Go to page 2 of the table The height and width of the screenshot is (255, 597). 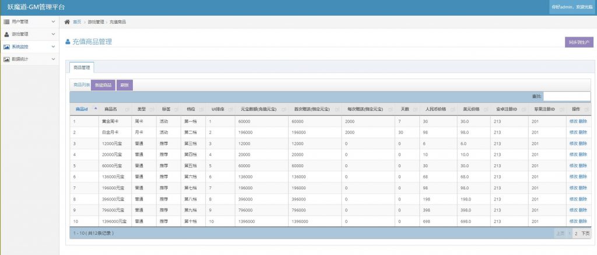[x=575, y=233]
